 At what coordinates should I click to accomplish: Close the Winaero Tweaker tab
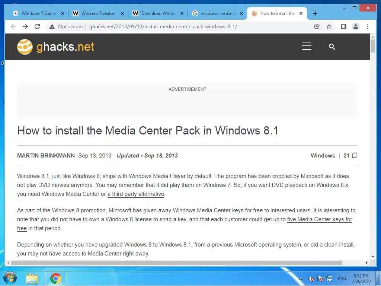[122, 13]
